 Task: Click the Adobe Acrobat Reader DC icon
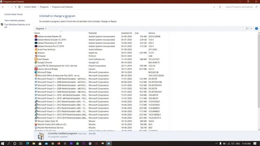[36, 36]
